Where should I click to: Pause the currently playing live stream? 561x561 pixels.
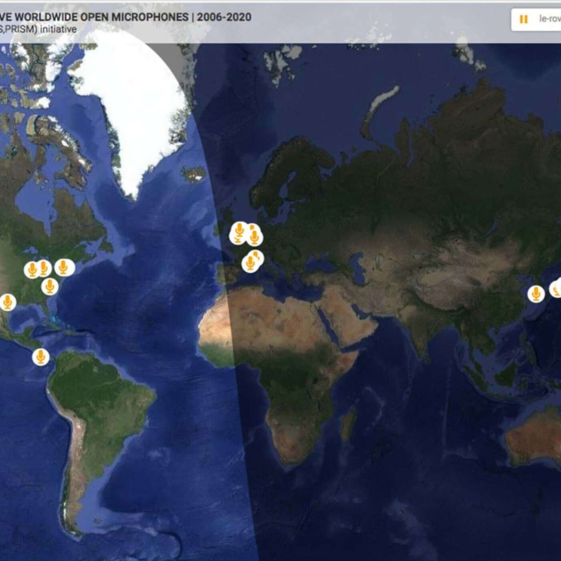pos(523,19)
